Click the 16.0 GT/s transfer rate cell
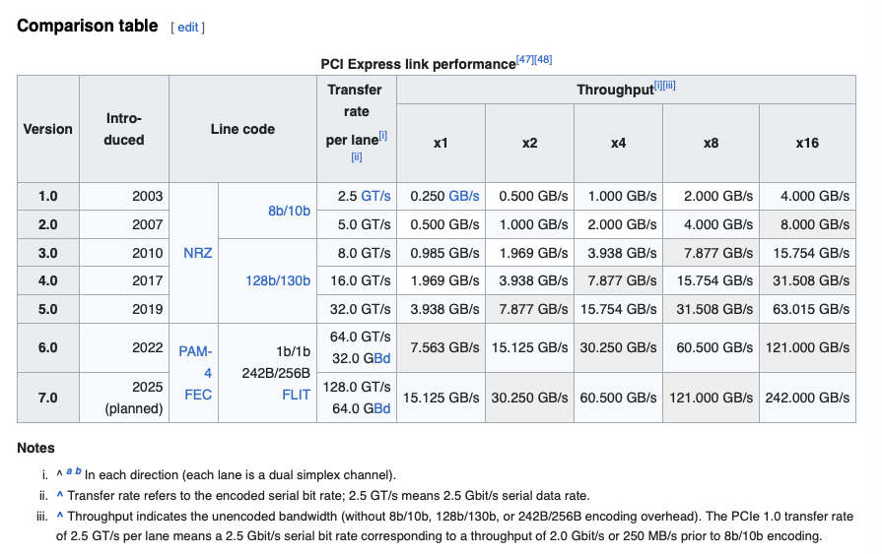 coord(357,280)
